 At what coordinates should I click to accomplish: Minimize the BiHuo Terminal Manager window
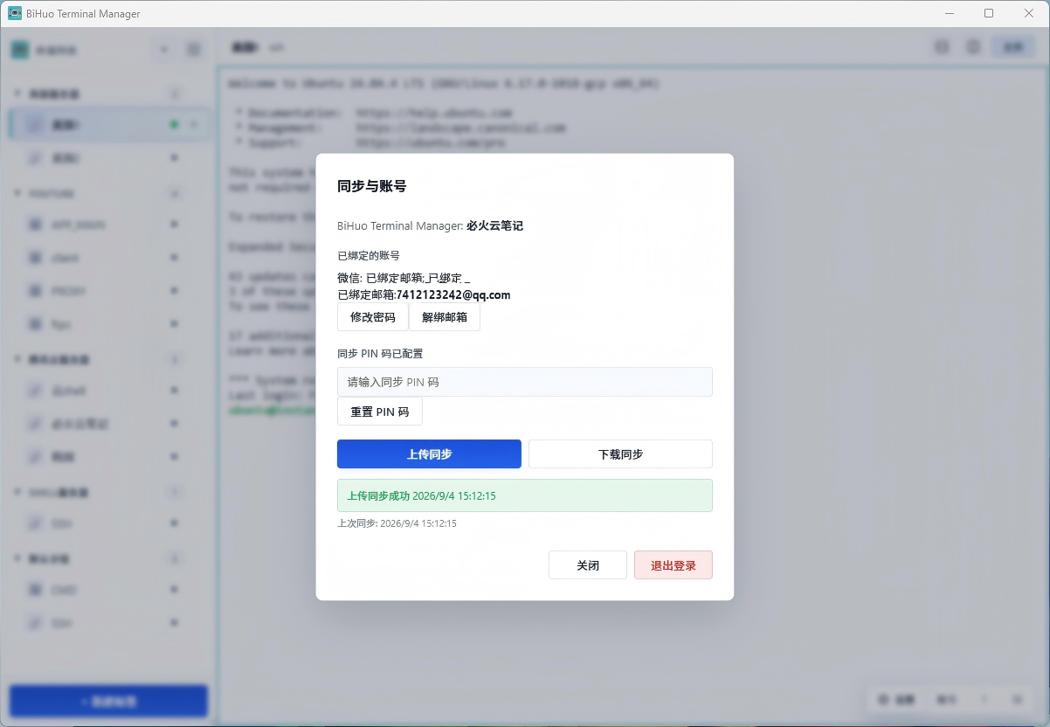click(x=949, y=13)
